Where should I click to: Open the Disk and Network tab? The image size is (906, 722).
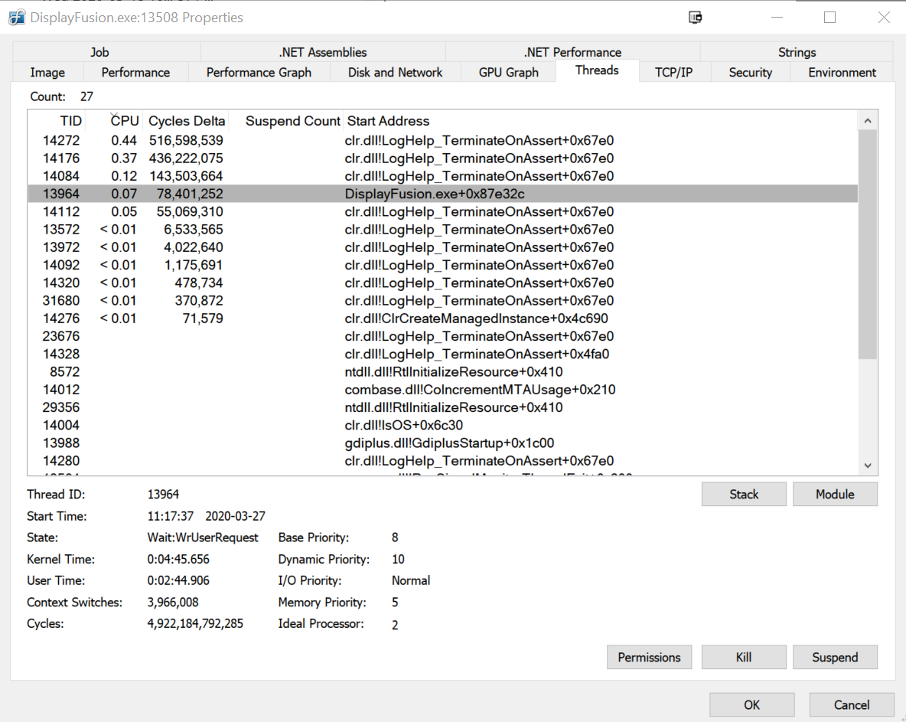(395, 72)
